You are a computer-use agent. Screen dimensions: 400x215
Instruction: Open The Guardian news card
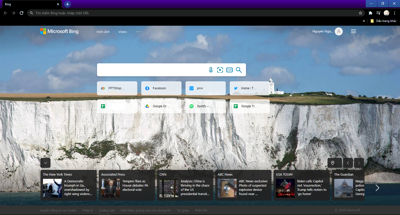tap(348, 185)
